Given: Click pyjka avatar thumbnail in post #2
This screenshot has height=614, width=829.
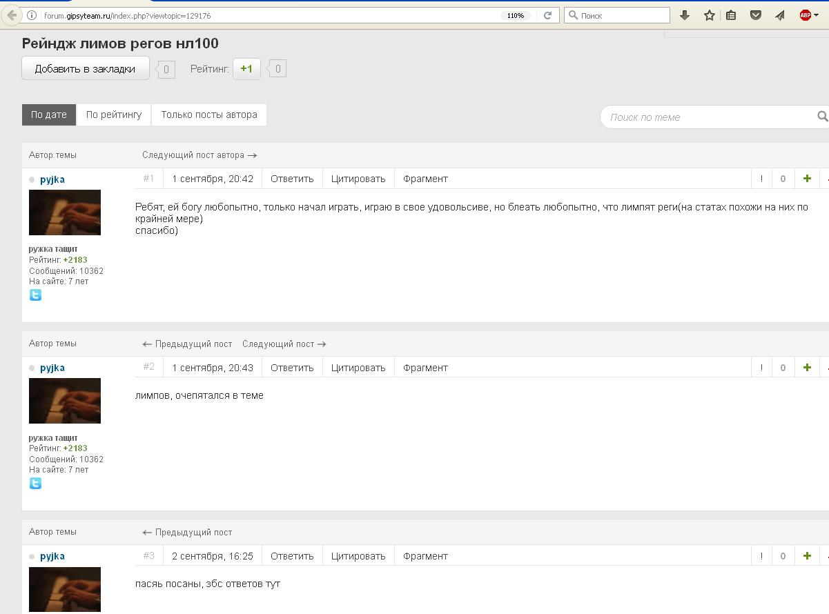Looking at the screenshot, I should [65, 401].
